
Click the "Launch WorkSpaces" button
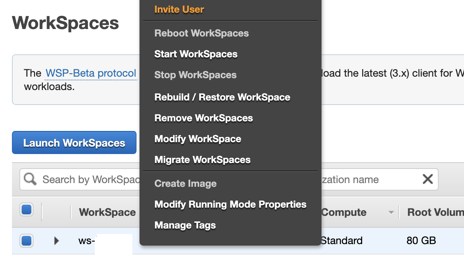click(x=74, y=143)
